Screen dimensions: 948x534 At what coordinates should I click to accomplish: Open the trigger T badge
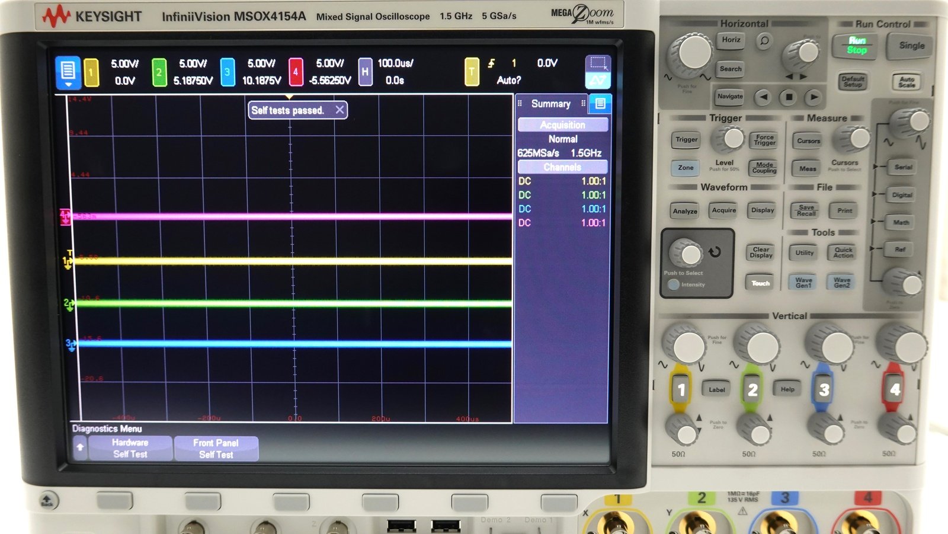pos(472,72)
